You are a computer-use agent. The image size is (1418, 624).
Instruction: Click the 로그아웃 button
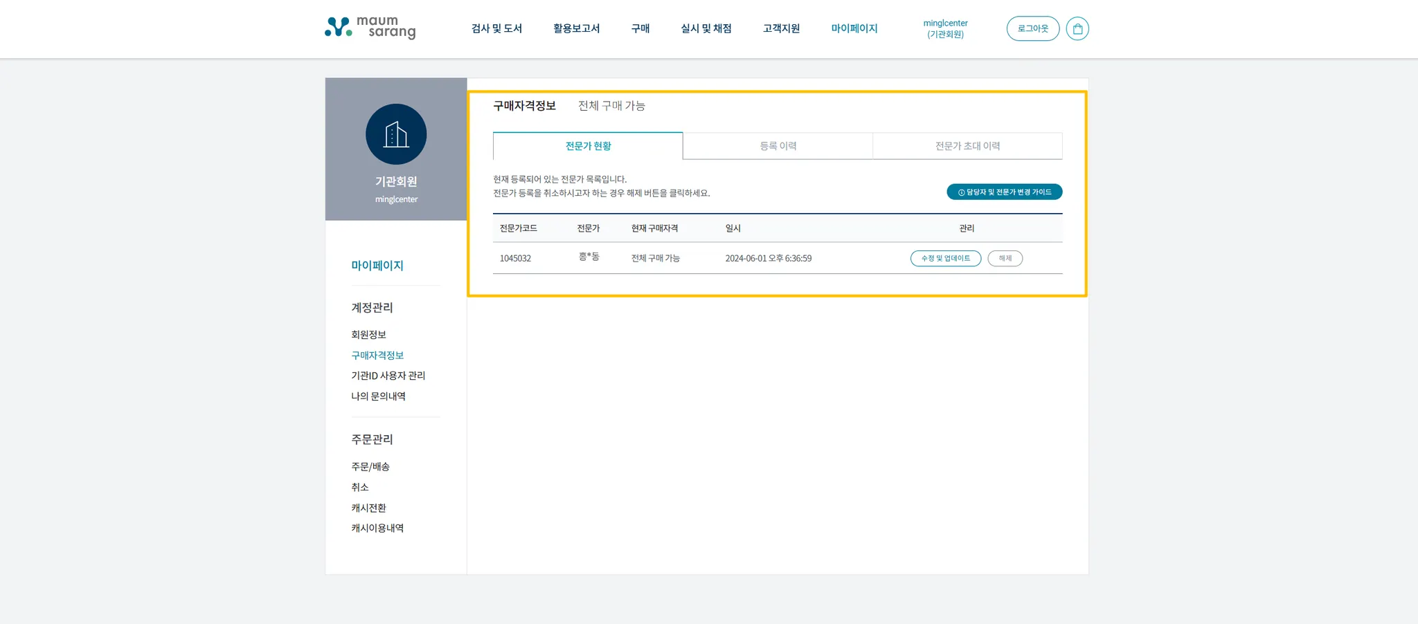(1033, 28)
